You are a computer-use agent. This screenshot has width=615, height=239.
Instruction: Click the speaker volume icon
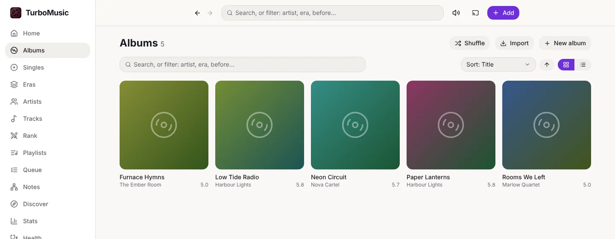click(x=456, y=13)
